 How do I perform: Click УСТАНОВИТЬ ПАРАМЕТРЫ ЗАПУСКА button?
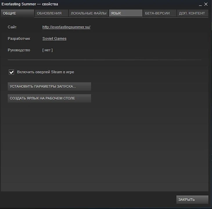coord(49,87)
